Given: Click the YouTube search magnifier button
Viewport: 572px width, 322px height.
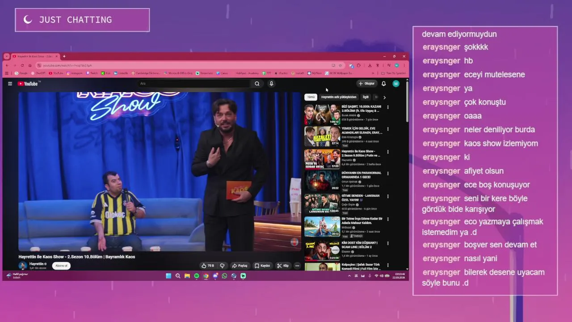Looking at the screenshot, I should coord(257,84).
